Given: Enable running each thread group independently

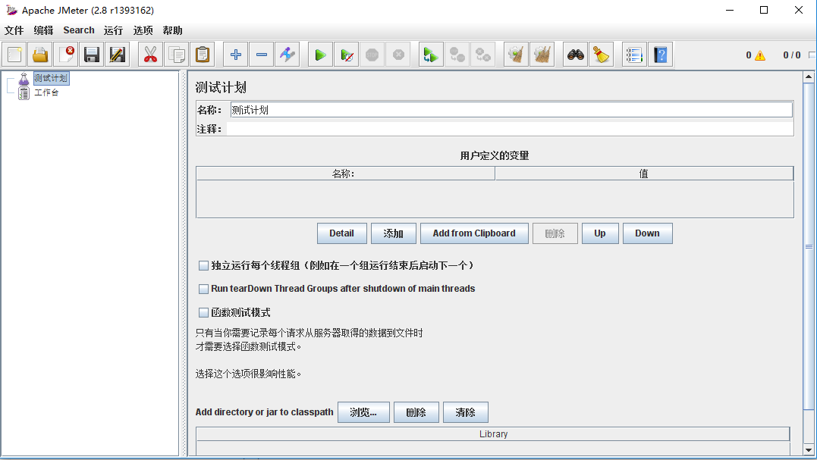Looking at the screenshot, I should 204,266.
